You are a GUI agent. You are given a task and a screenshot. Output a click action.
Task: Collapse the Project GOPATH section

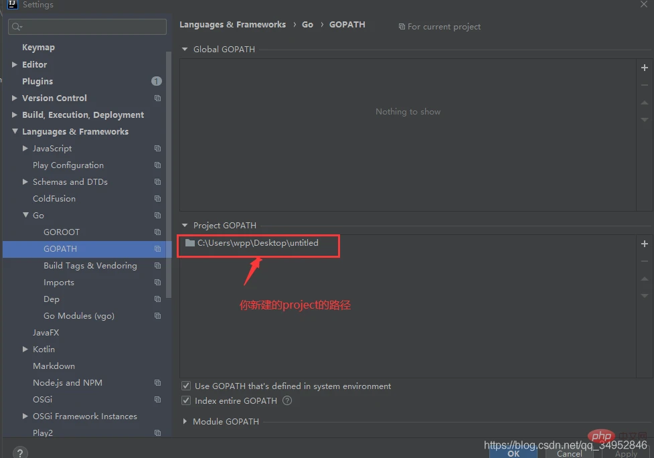[x=185, y=225]
